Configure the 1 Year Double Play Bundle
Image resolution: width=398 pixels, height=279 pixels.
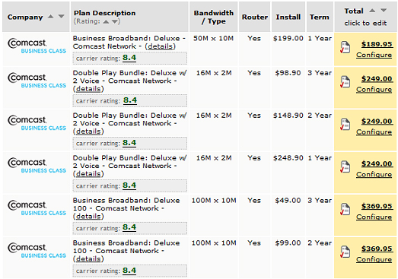(x=374, y=174)
